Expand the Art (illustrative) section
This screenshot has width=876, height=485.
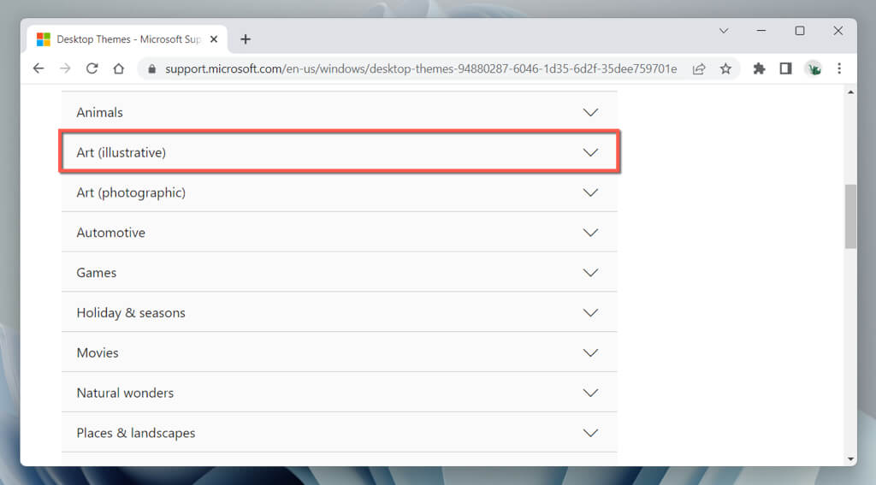(339, 152)
